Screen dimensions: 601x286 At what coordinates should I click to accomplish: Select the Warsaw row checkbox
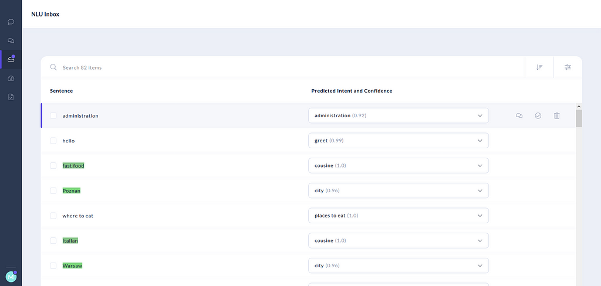click(x=53, y=265)
